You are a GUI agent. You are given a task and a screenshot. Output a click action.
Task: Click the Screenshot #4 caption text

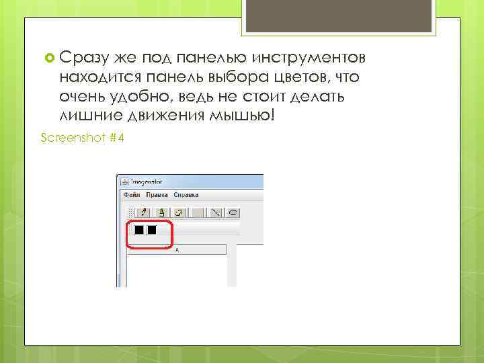(x=82, y=137)
